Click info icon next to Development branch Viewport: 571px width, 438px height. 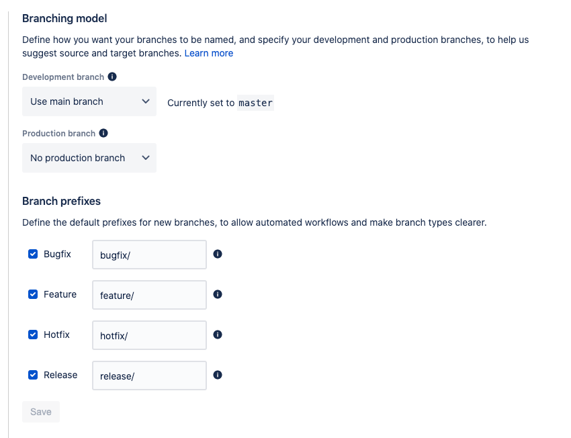click(x=112, y=77)
